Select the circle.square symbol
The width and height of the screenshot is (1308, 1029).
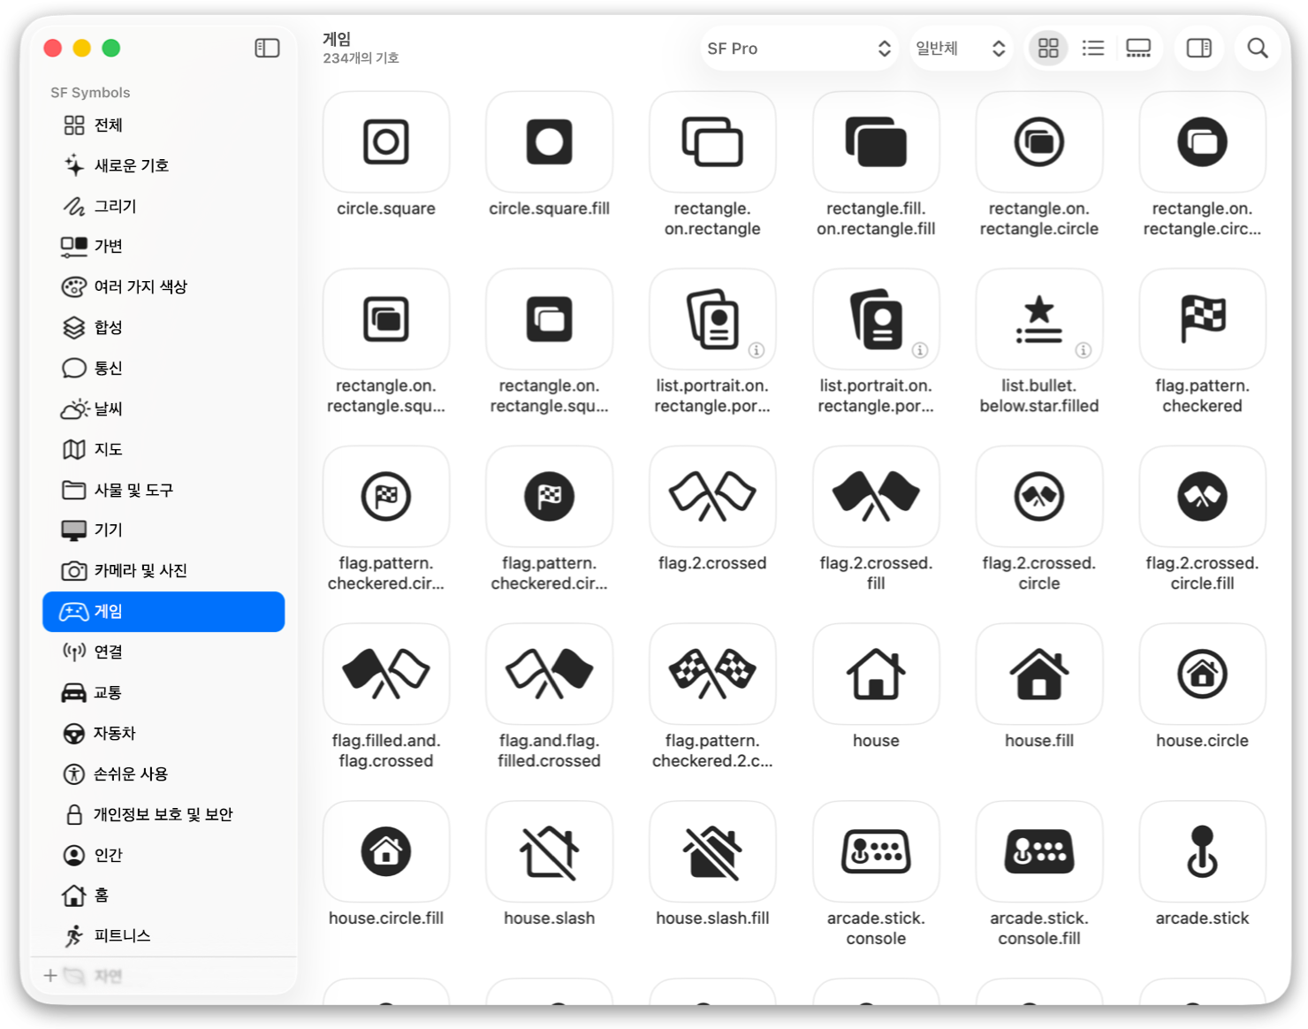[x=386, y=142]
